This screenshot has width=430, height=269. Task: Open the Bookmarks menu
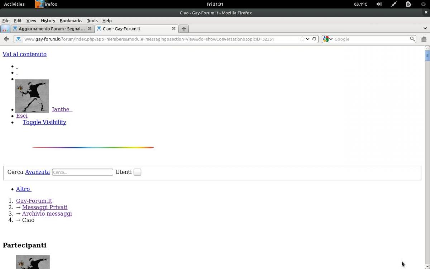pyautogui.click(x=71, y=21)
